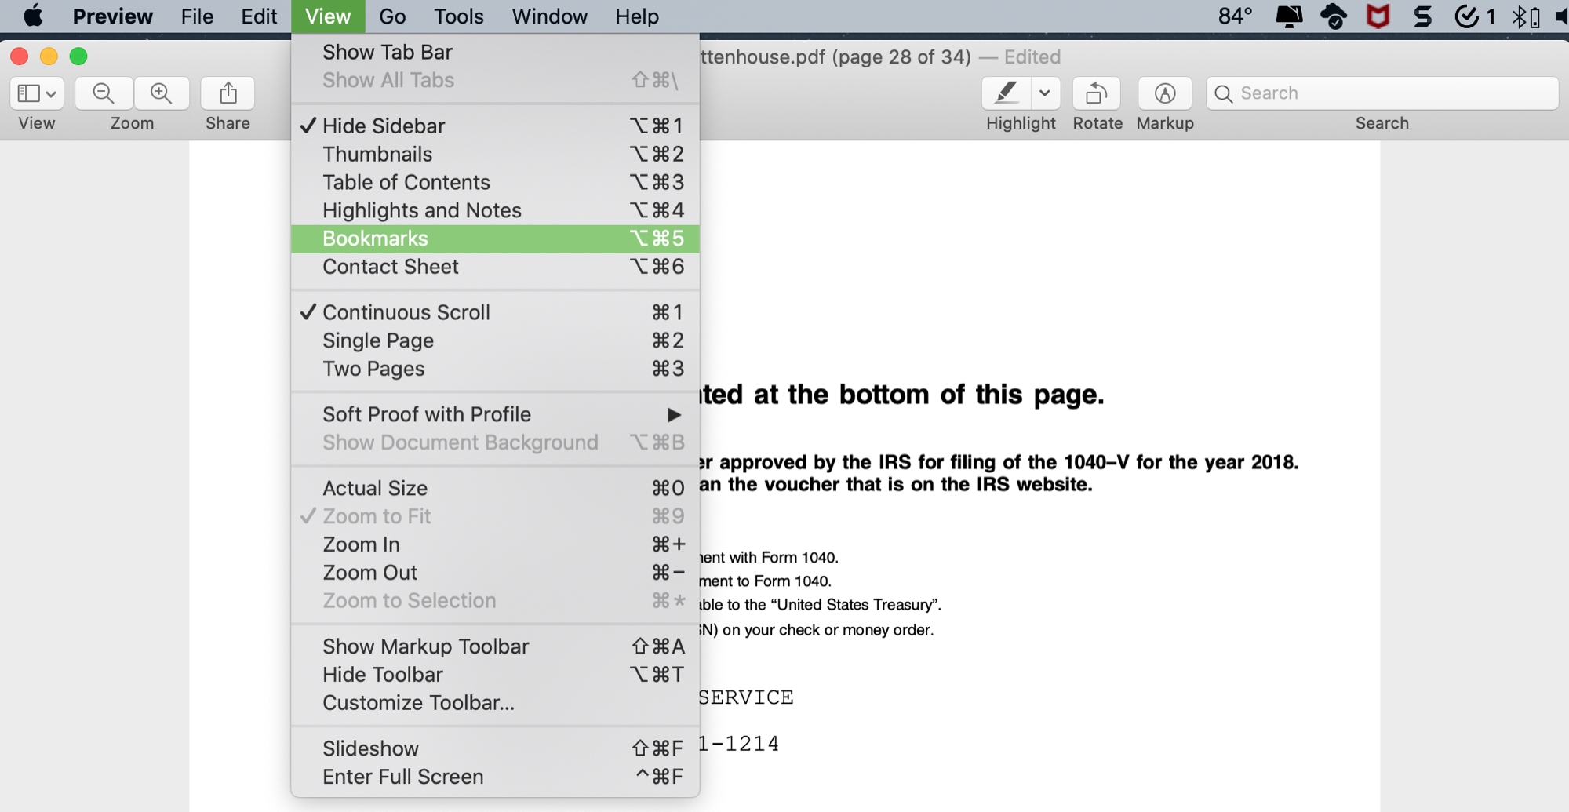Toggle the checked Hide Sidebar option

(495, 126)
